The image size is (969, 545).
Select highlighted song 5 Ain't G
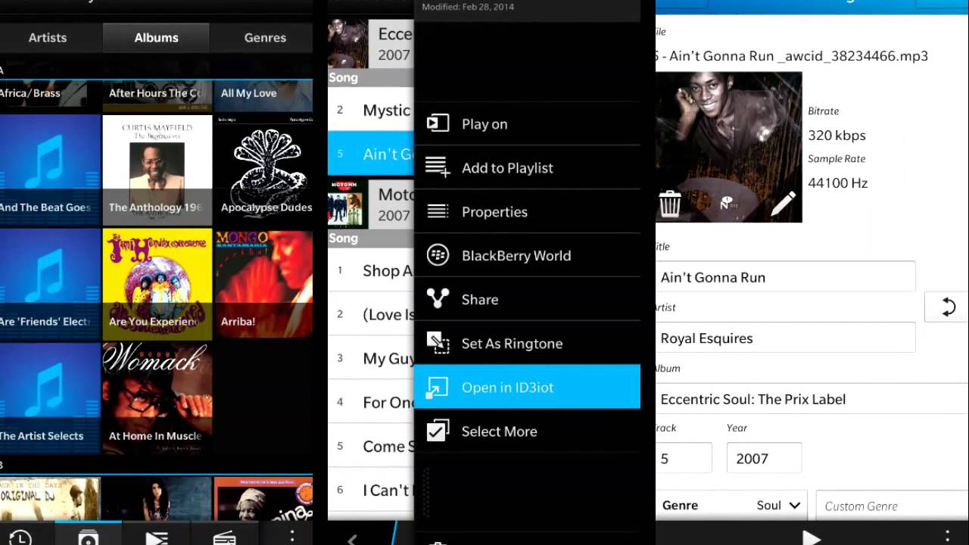371,154
